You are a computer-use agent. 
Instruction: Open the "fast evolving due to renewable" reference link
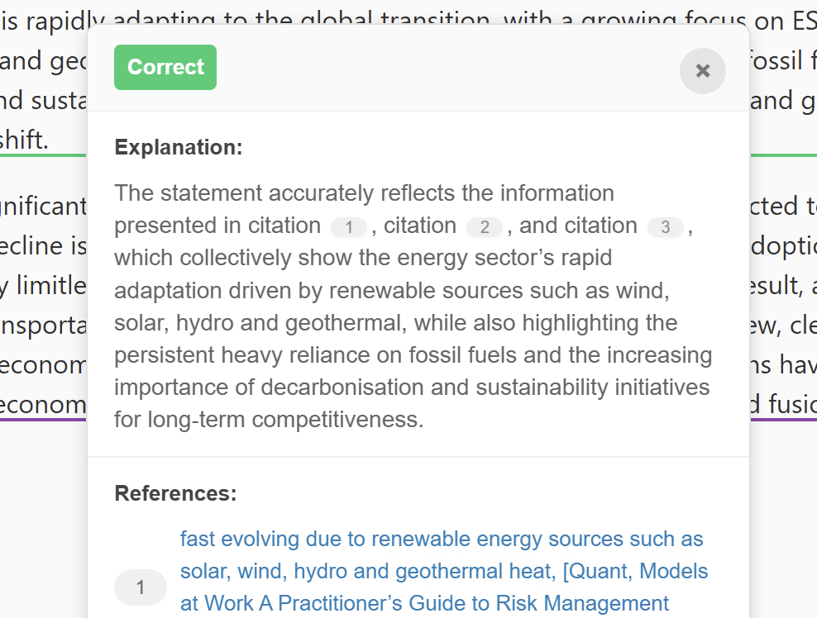coord(442,540)
